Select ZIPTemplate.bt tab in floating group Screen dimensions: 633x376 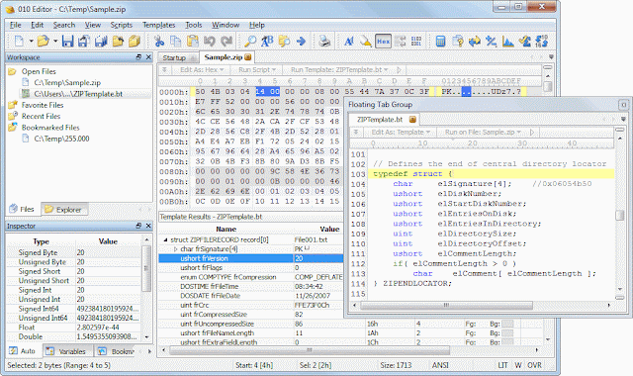coord(384,120)
